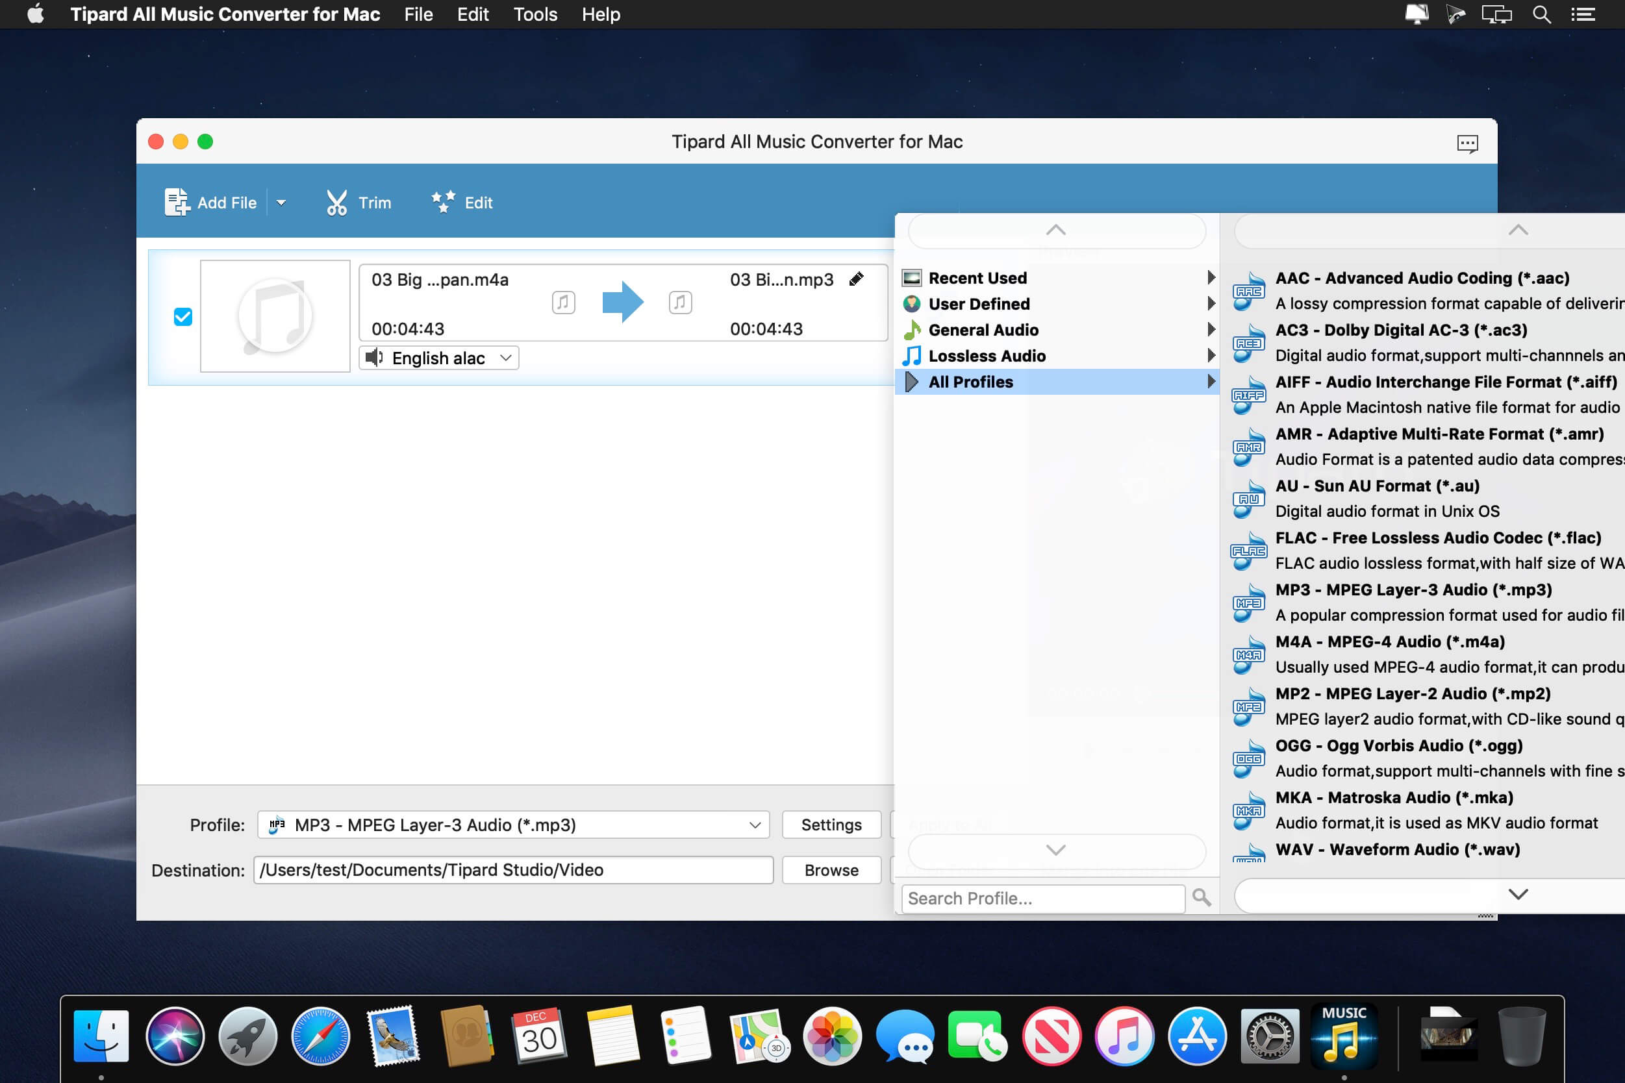The image size is (1625, 1083).
Task: Choose the M4A format icon
Action: click(1249, 654)
